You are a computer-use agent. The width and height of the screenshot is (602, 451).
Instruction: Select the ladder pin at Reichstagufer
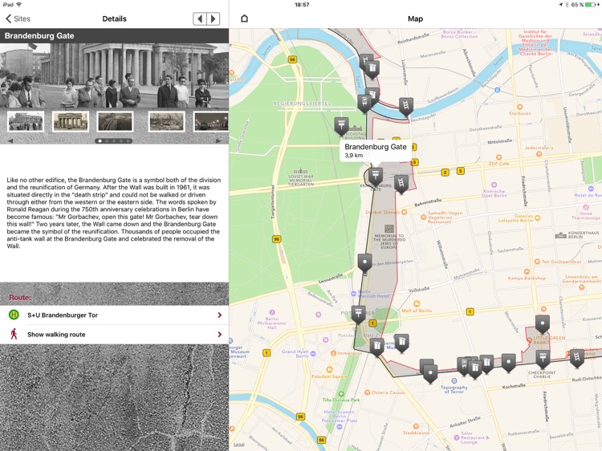pos(406,106)
